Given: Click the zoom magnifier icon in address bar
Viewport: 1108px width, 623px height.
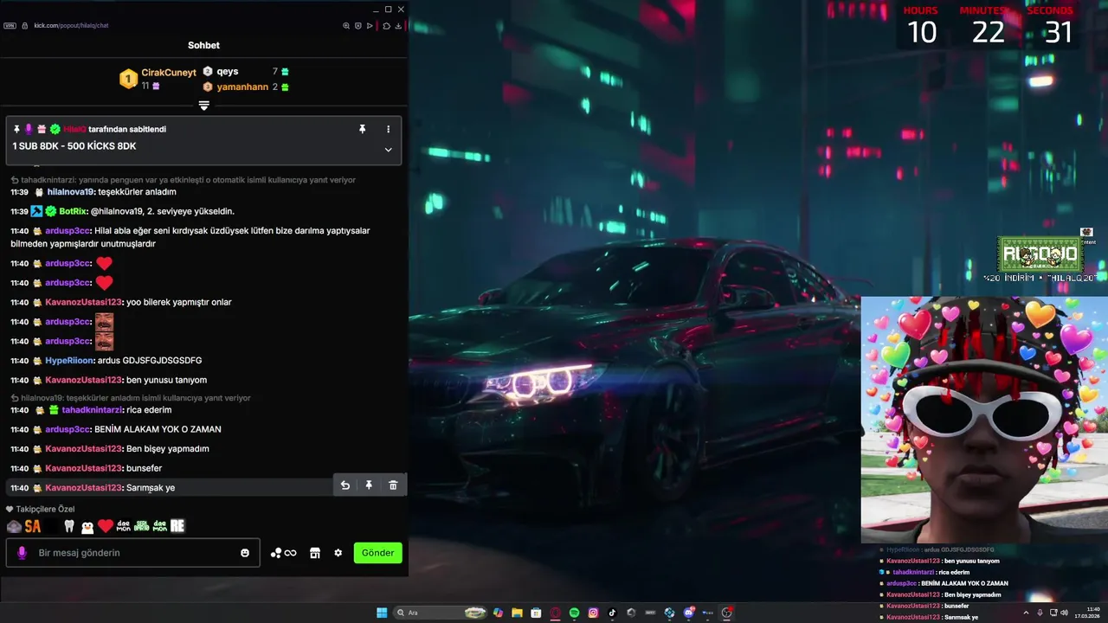Looking at the screenshot, I should click(x=346, y=26).
